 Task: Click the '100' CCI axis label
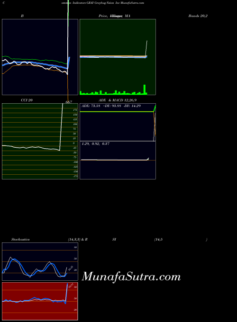tap(75, 124)
